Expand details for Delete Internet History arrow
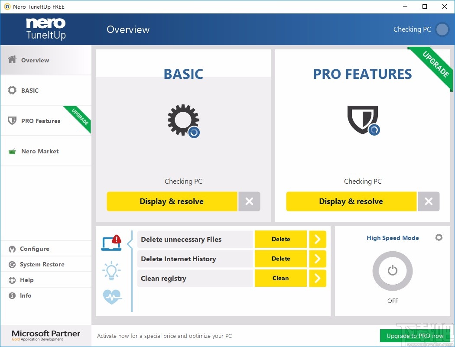The height and width of the screenshot is (347, 455). pos(318,259)
